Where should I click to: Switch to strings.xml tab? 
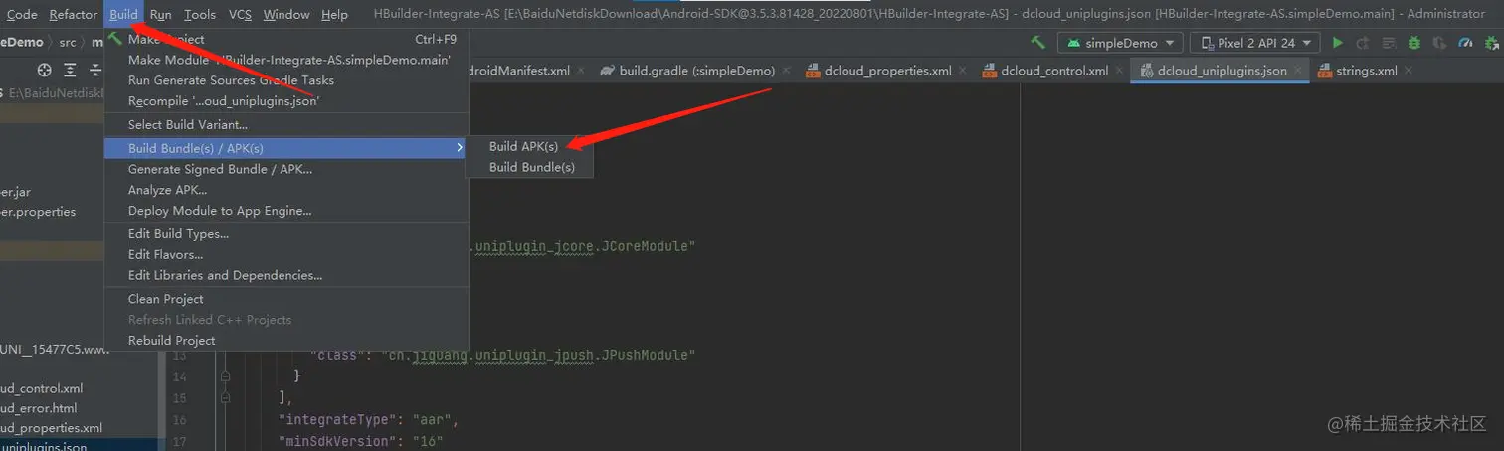pos(1365,71)
